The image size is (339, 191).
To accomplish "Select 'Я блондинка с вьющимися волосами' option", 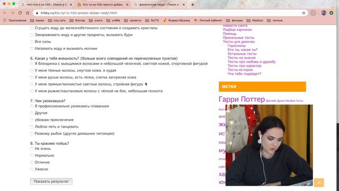I will pyautogui.click(x=32, y=64).
